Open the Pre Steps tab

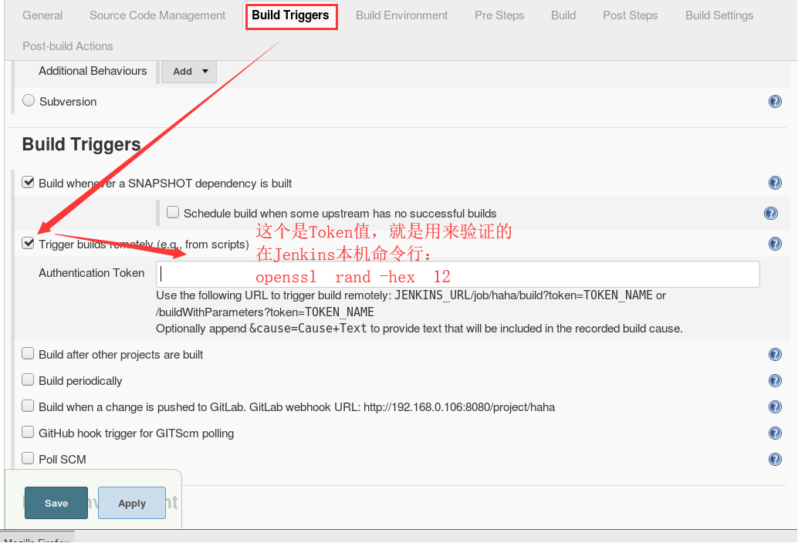tap(499, 15)
